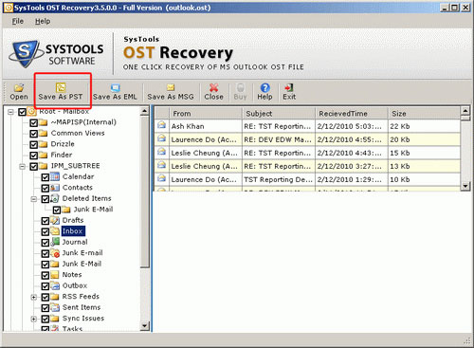
Task: Select the '13 Kb' size cell
Action: pyautogui.click(x=424, y=166)
